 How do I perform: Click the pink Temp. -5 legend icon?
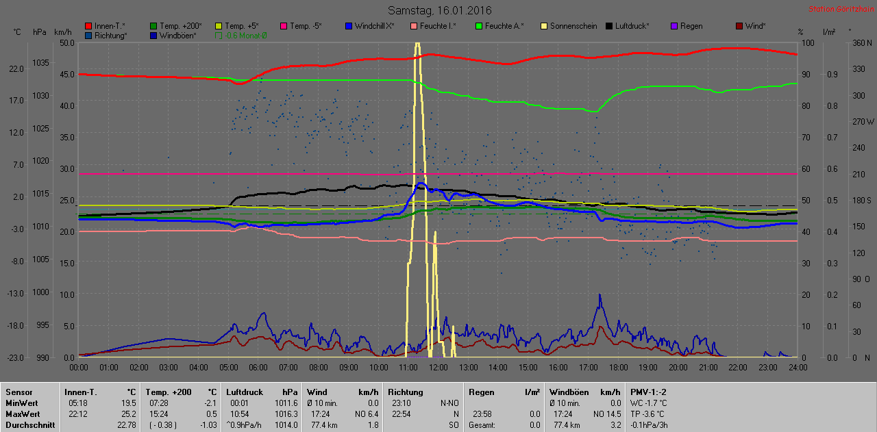[284, 26]
